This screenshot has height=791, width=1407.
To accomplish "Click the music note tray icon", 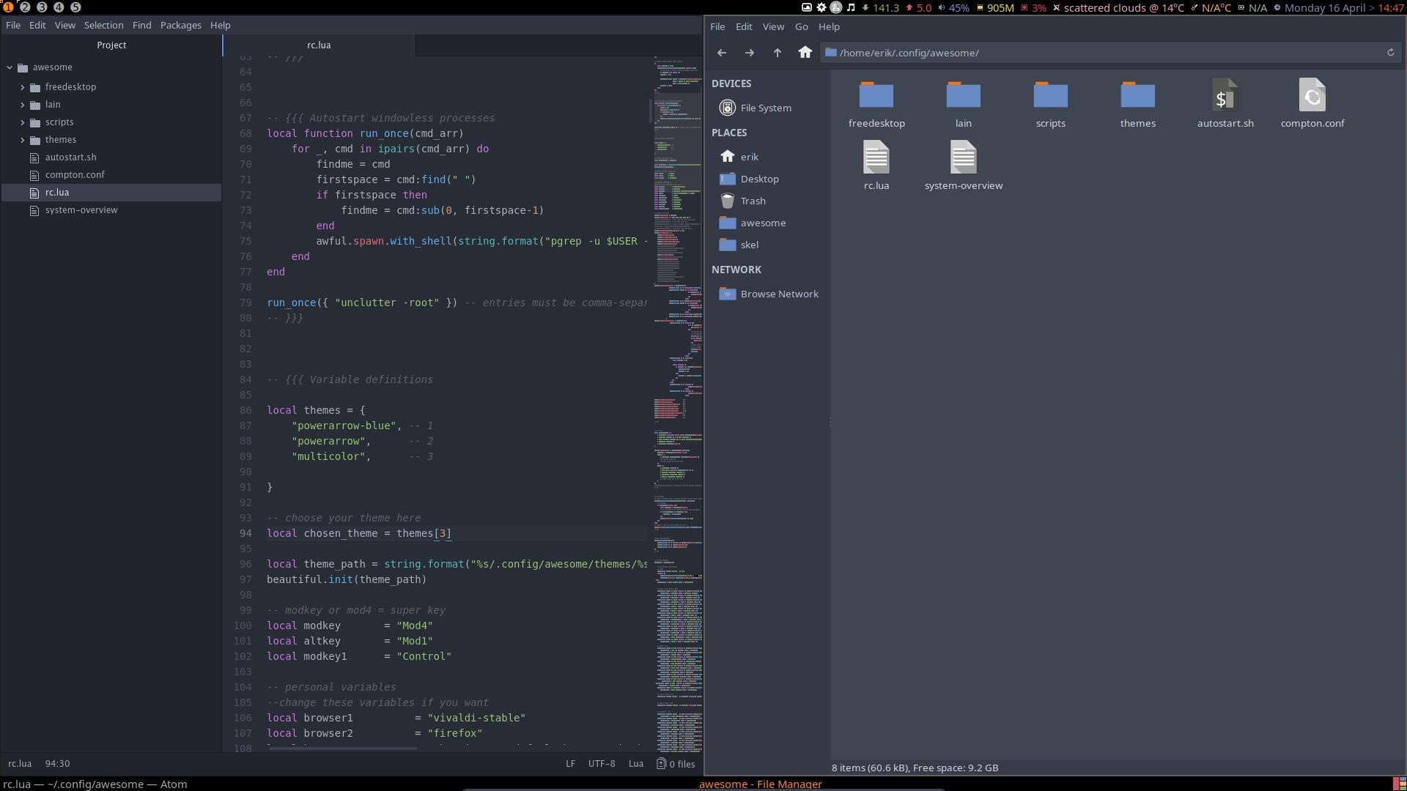I will [x=851, y=7].
